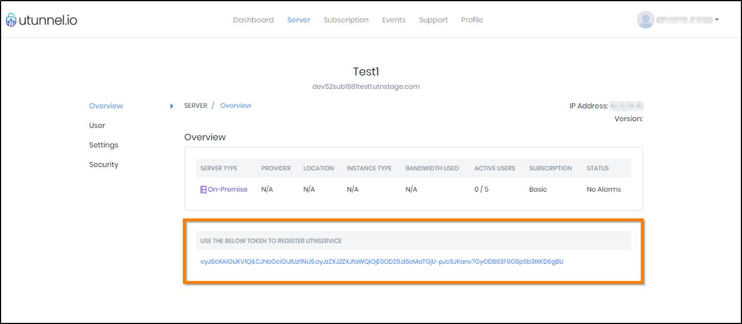The width and height of the screenshot is (742, 324).
Task: Open the Support page
Action: click(x=433, y=20)
